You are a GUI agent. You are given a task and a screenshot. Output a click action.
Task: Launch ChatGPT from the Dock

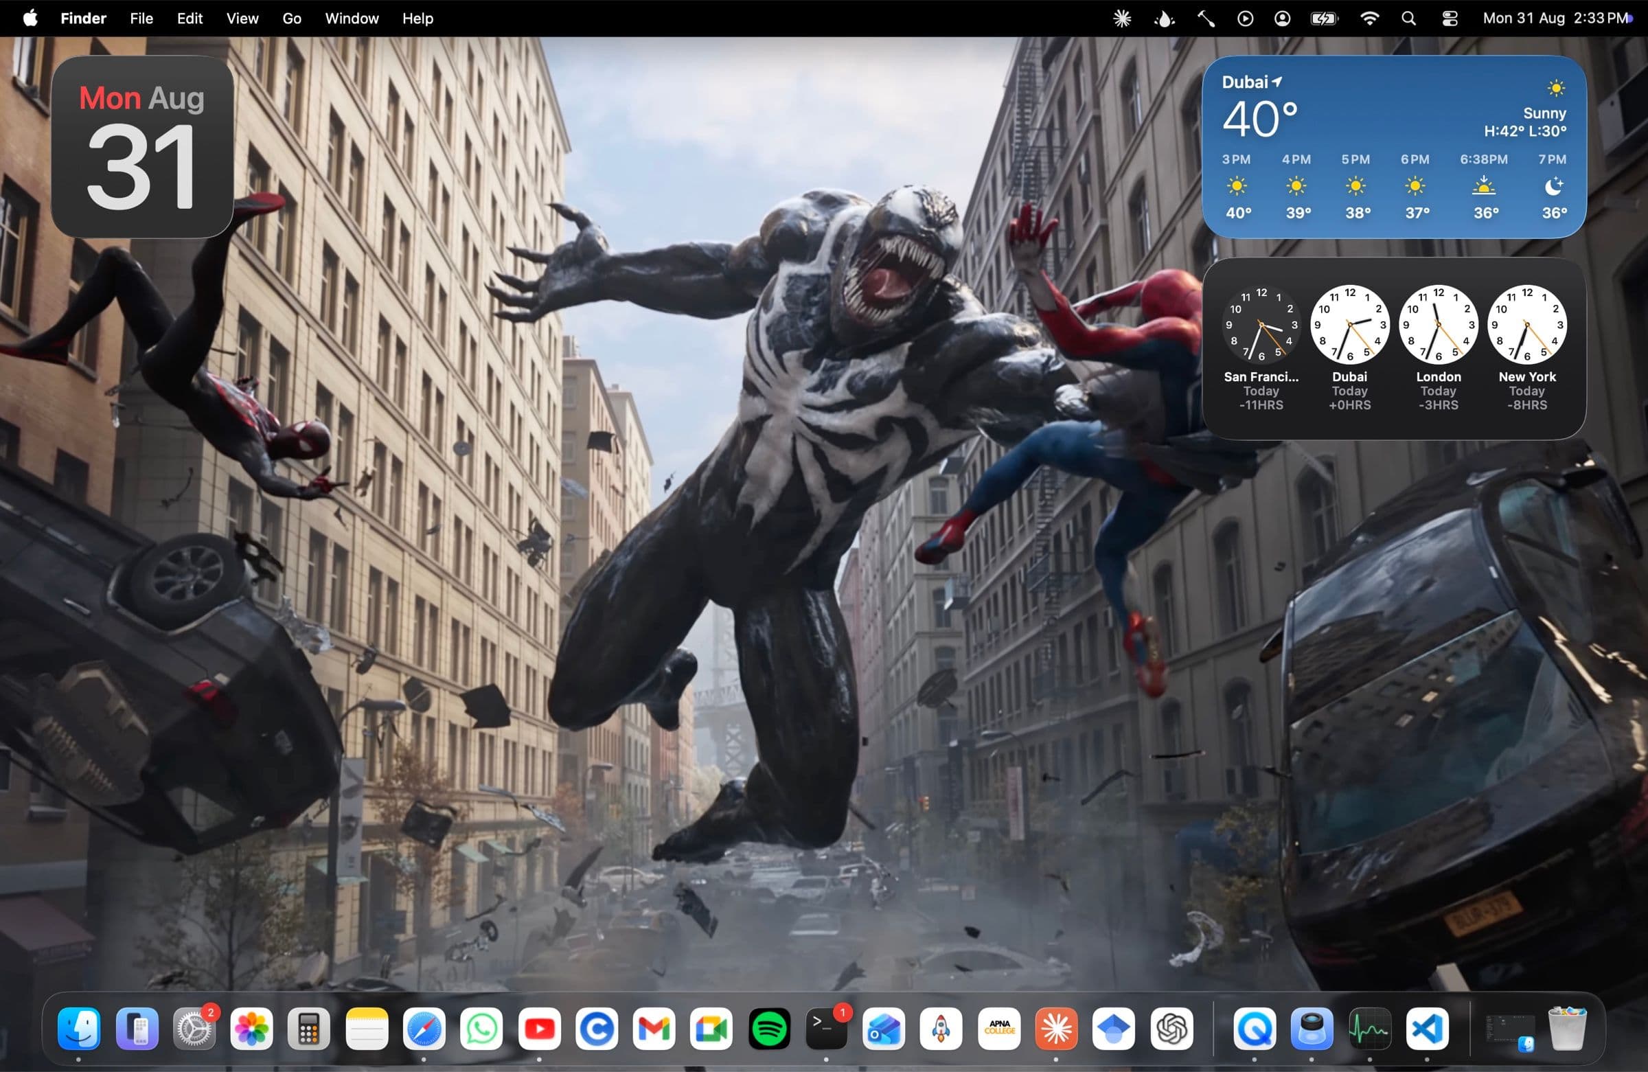click(x=1171, y=1028)
